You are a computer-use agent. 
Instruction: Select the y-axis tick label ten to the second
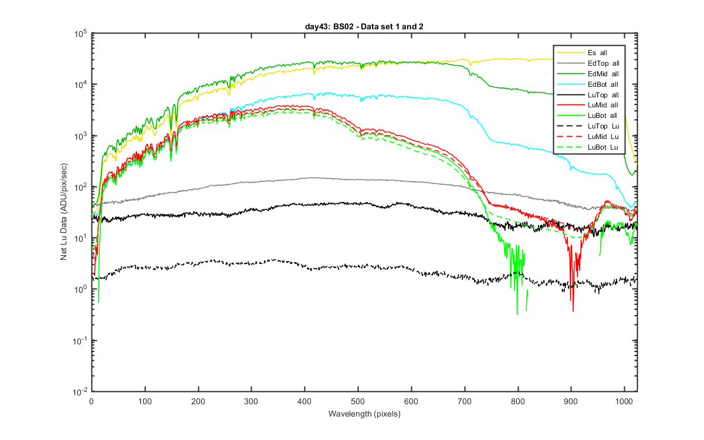click(81, 186)
